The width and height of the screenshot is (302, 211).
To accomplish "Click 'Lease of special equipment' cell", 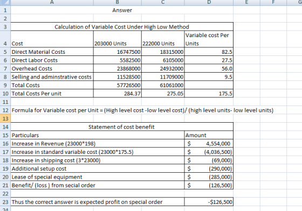I will 98,177.
